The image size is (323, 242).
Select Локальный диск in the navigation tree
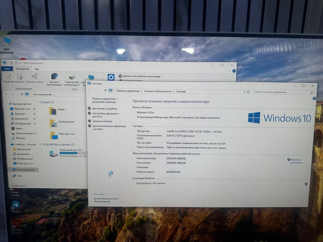pyautogui.click(x=24, y=133)
